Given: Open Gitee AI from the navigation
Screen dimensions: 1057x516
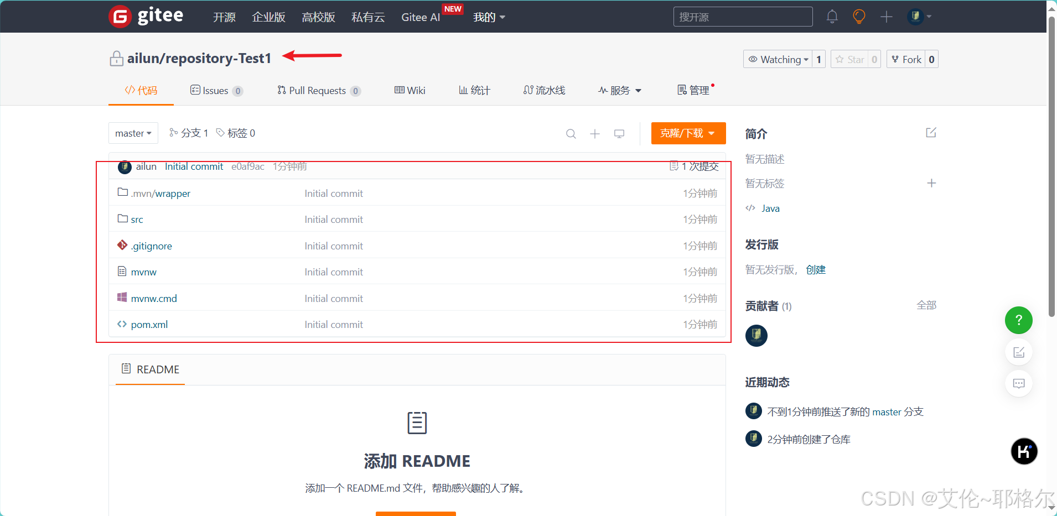Looking at the screenshot, I should (x=421, y=17).
